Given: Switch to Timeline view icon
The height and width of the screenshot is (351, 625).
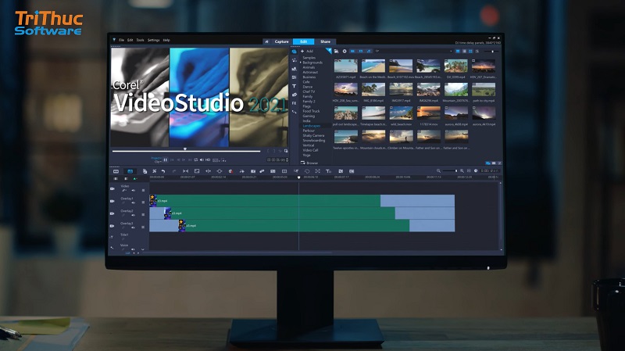Looking at the screenshot, I should [x=130, y=170].
